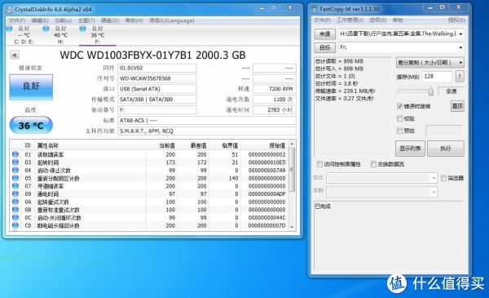Open 帮助(H) menu in CrystalDiskInfo
This screenshot has height=298, width=489.
[x=134, y=20]
